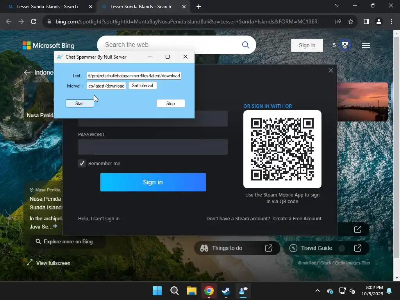Click browser back button

9,22
